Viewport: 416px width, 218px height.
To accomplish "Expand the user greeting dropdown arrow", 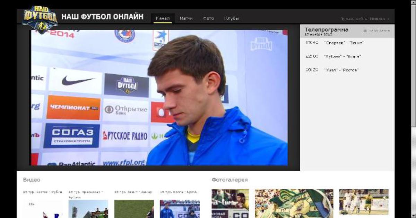I will [x=388, y=19].
